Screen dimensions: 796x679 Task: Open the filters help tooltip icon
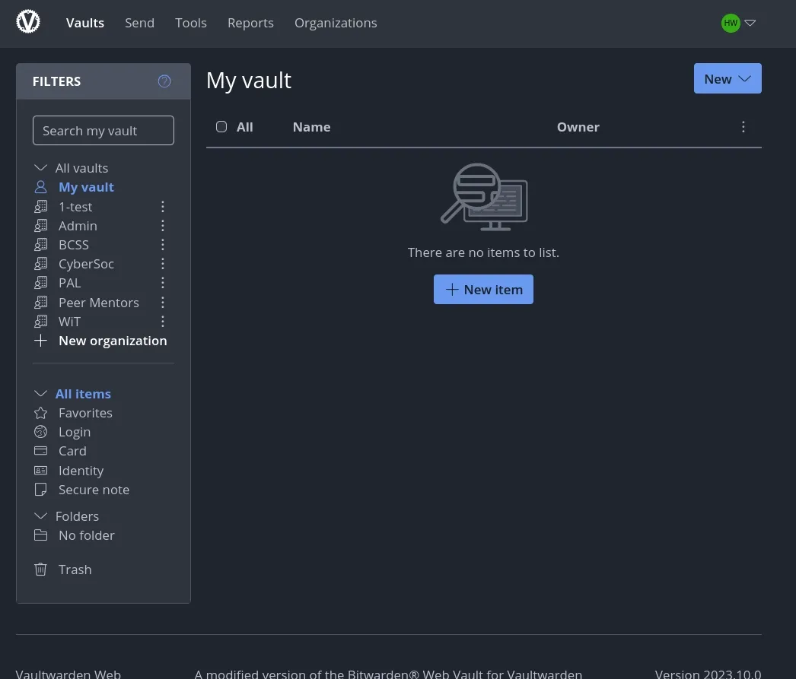point(164,81)
